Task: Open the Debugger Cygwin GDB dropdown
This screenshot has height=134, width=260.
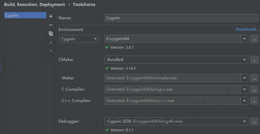Action: pyautogui.click(x=176, y=121)
